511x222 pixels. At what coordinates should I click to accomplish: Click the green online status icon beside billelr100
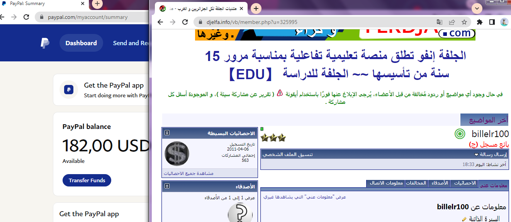(460, 134)
